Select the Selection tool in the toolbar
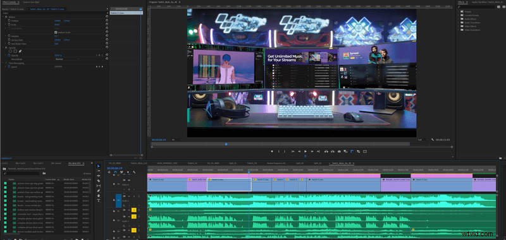The image size is (506, 240). pyautogui.click(x=99, y=166)
